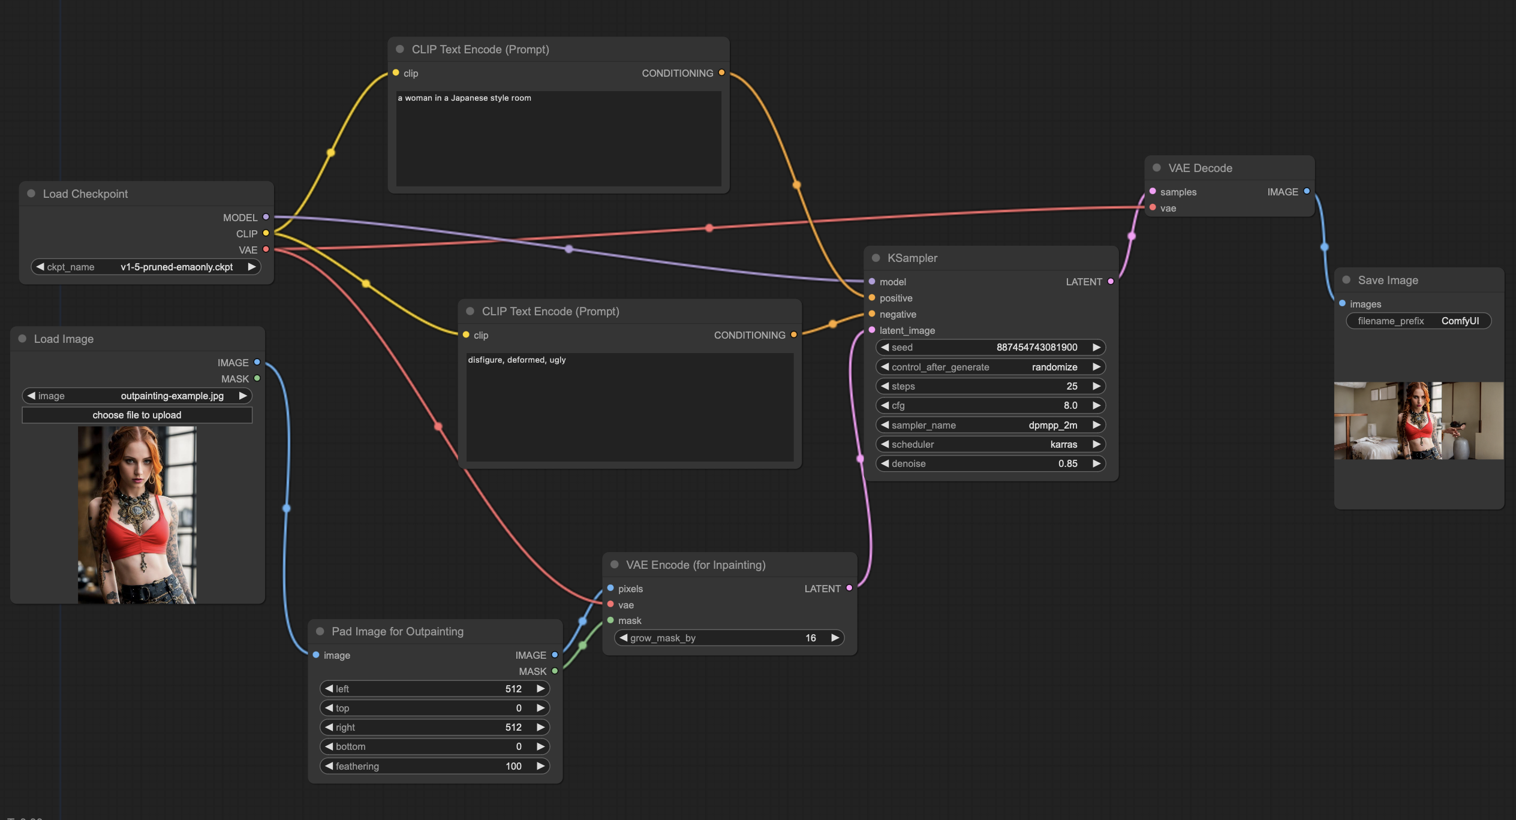
Task: Click the LATENT output socket on KSampler
Action: 1111,281
